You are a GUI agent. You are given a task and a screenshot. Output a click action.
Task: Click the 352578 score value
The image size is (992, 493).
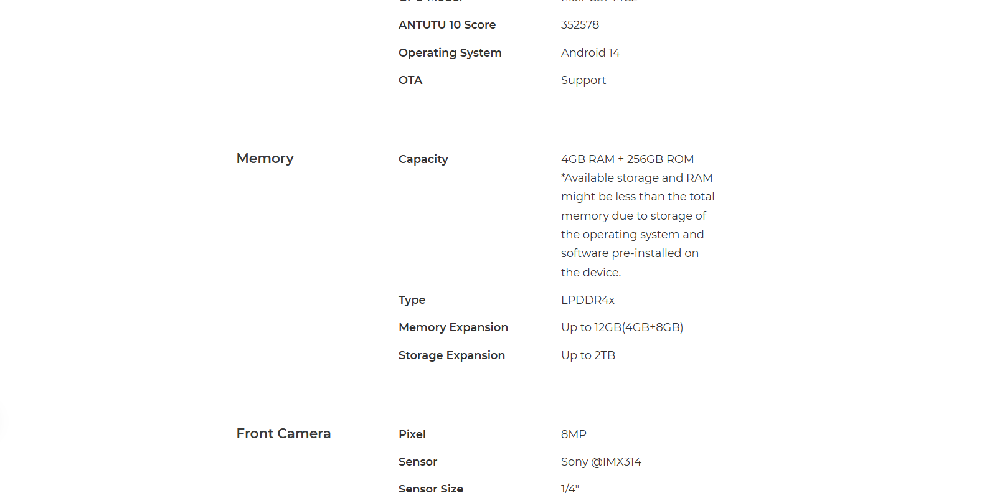click(580, 25)
